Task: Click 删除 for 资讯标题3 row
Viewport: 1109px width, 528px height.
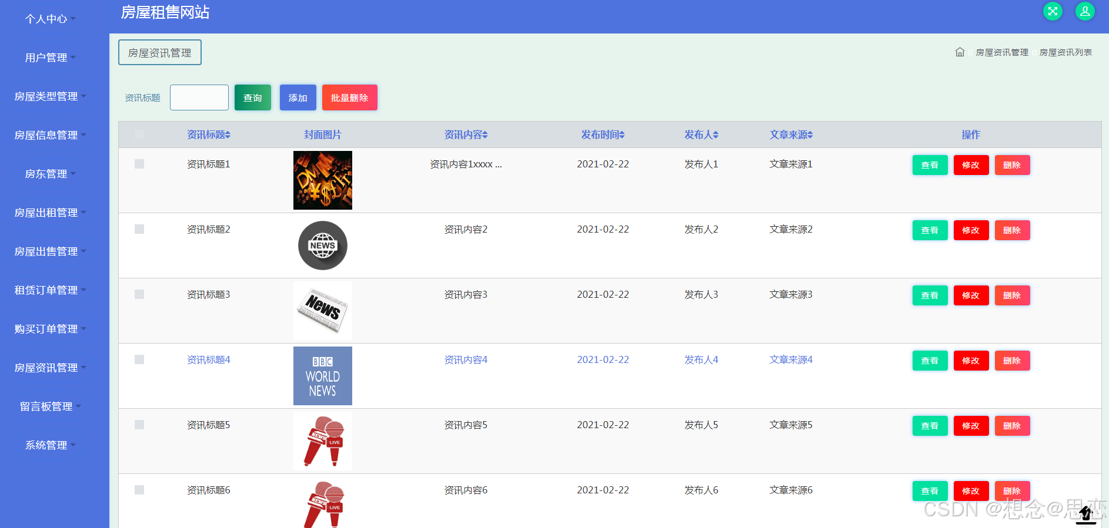Action: click(x=1012, y=295)
